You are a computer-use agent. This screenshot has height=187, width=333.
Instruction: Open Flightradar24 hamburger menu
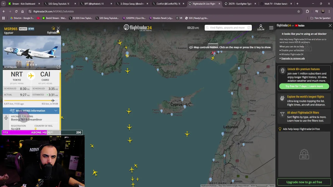coord(271,28)
